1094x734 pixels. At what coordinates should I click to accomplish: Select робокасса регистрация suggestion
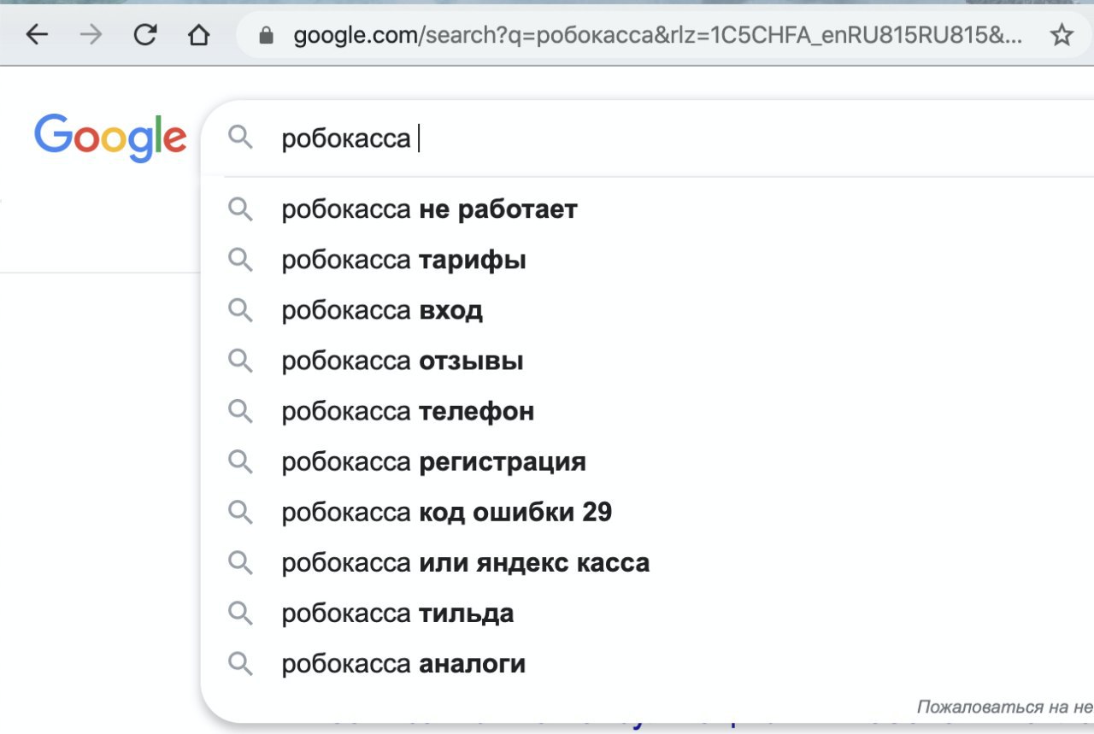point(647,462)
